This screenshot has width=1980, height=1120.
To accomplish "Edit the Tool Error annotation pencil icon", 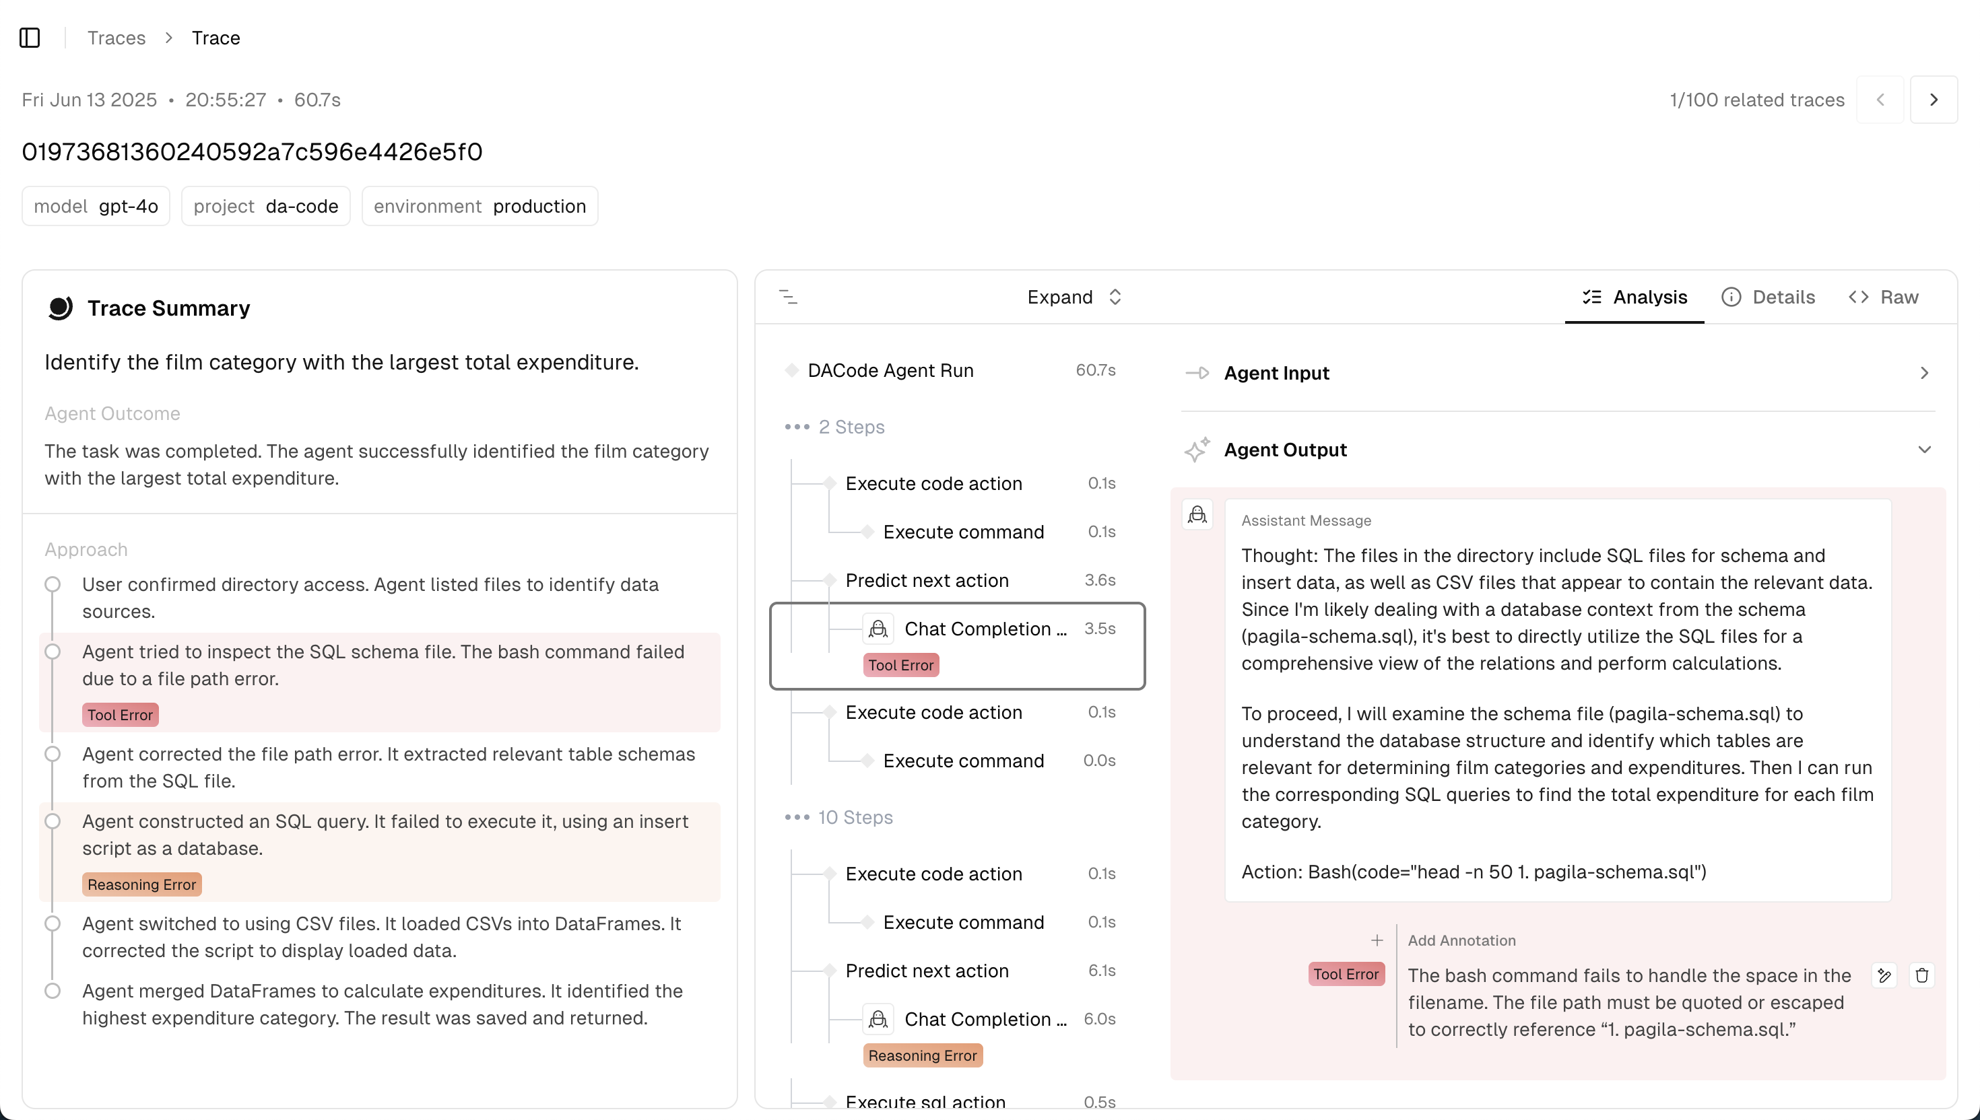I will pyautogui.click(x=1884, y=975).
